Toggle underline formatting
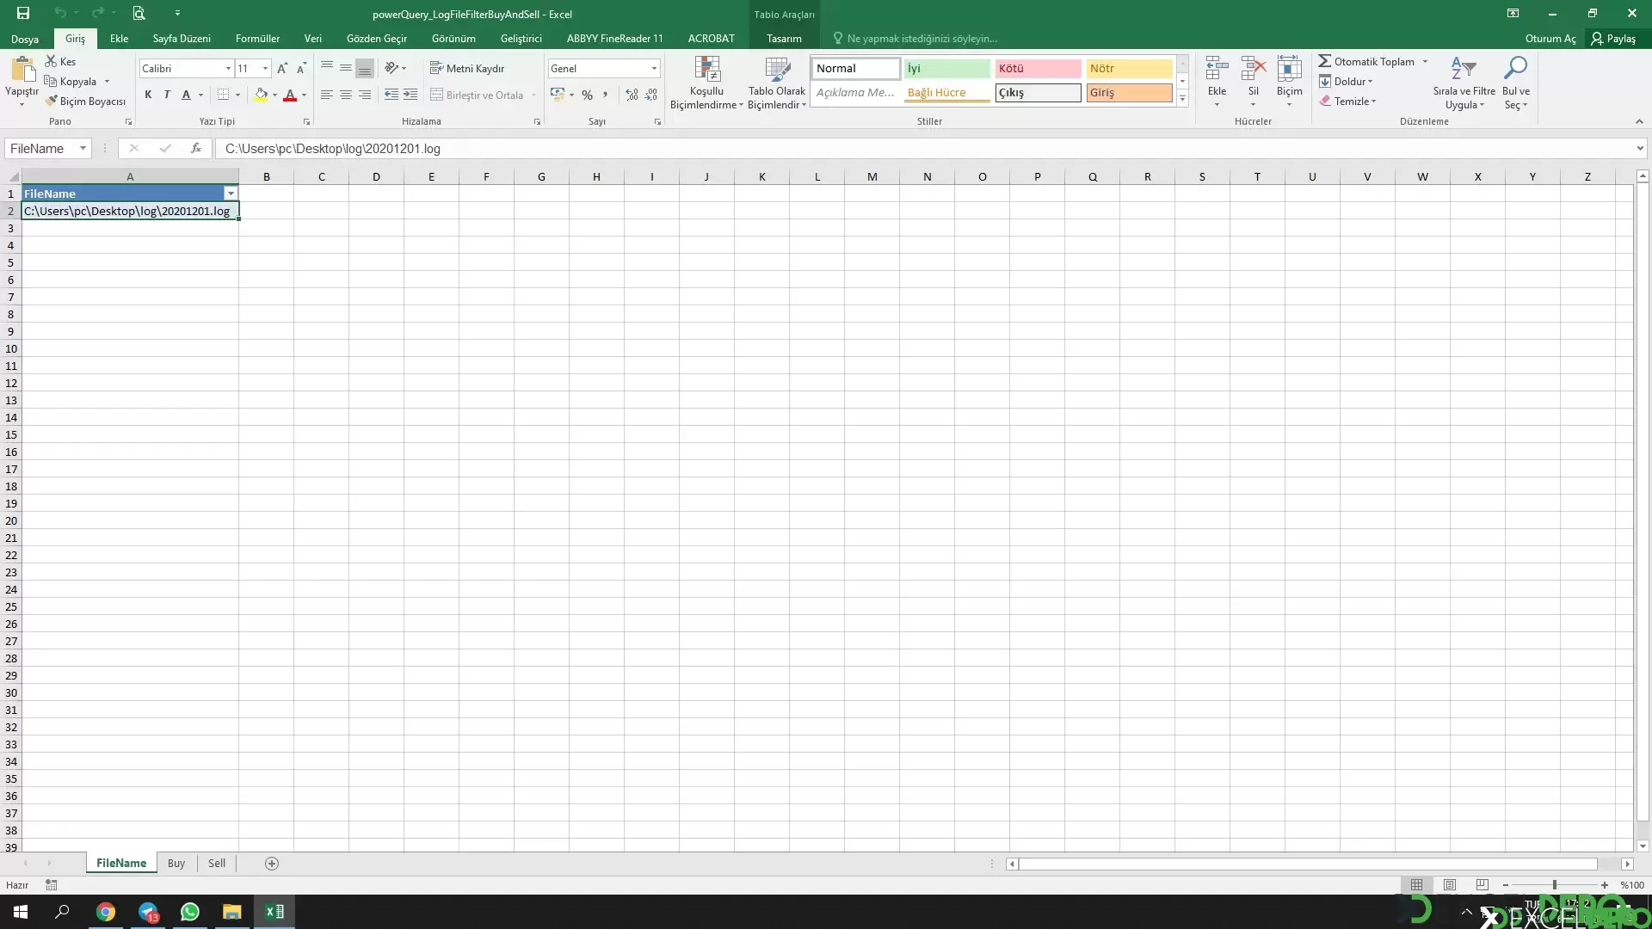This screenshot has width=1652, height=929. [x=186, y=95]
